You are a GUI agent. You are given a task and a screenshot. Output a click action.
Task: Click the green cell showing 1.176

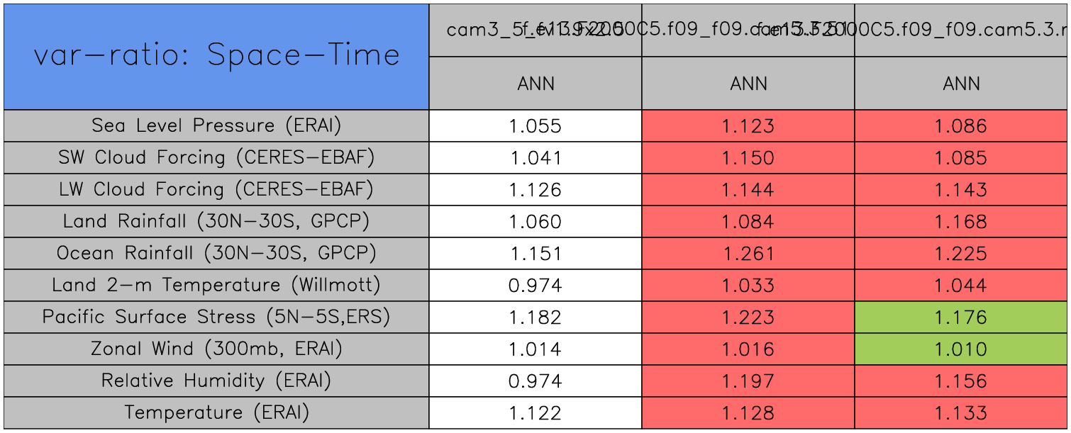click(x=961, y=317)
